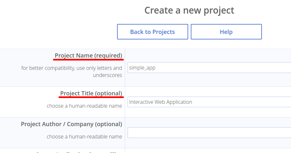291x153 pixels.
Task: Click the 'Project Title (optional)' label
Action: point(91,93)
